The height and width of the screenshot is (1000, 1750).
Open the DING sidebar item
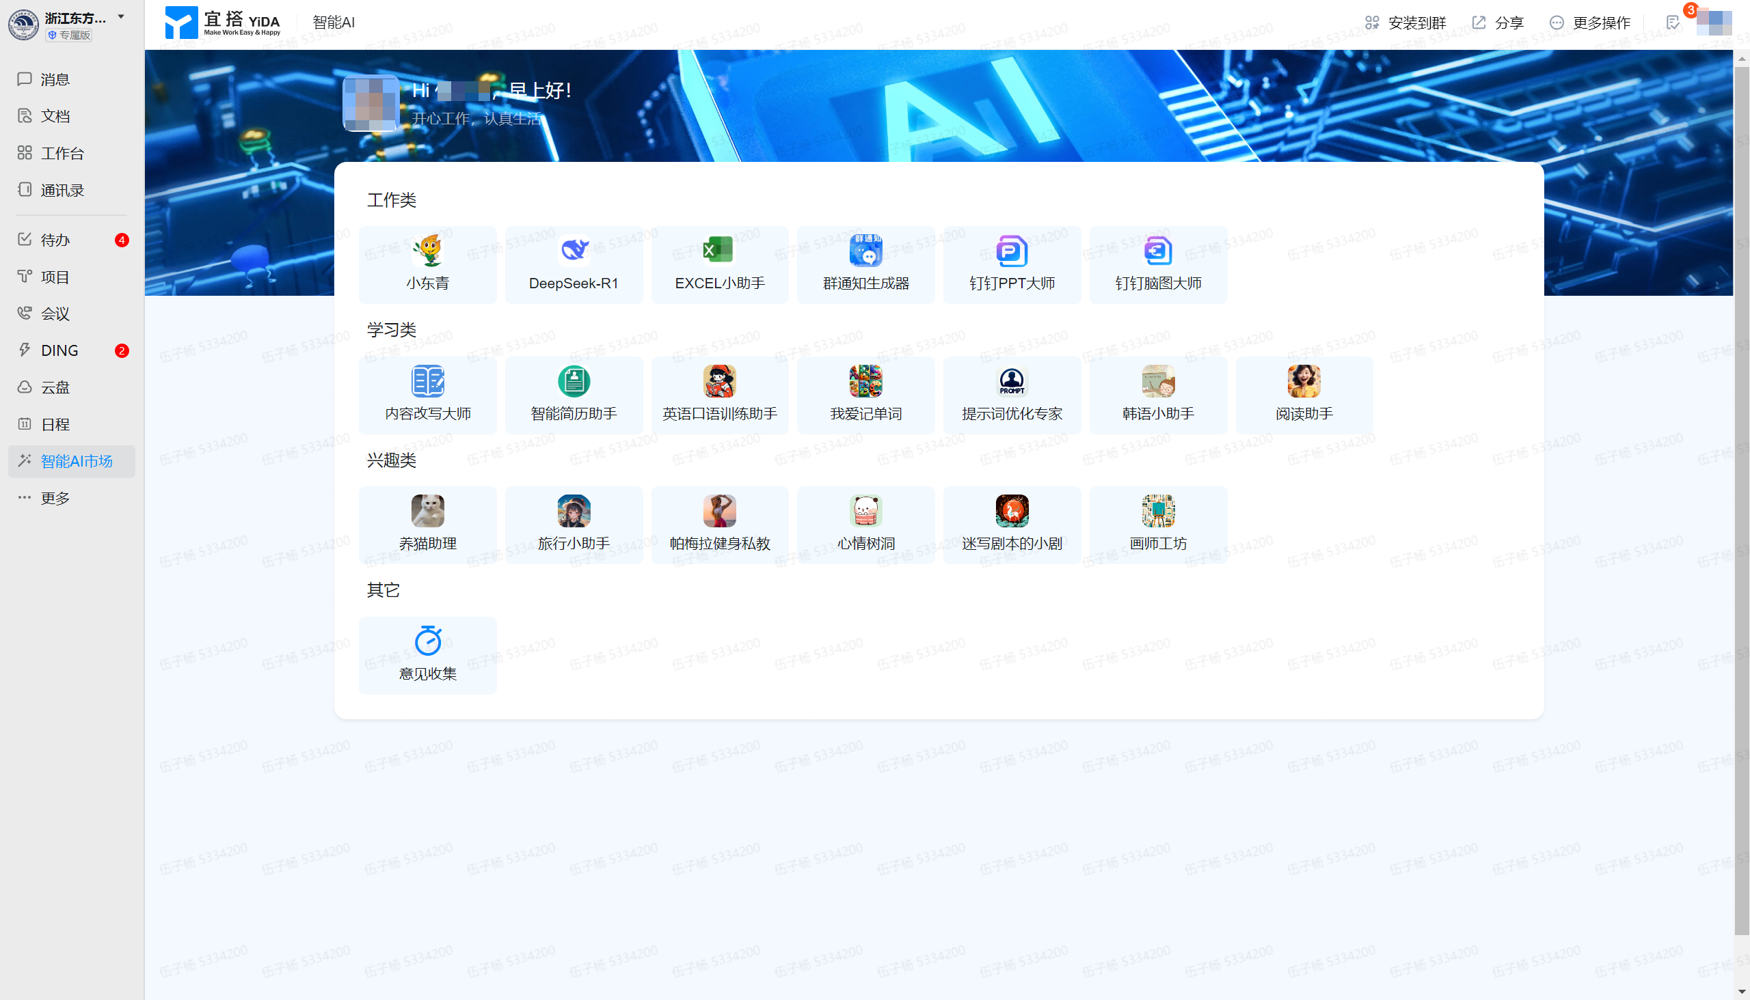pos(59,350)
